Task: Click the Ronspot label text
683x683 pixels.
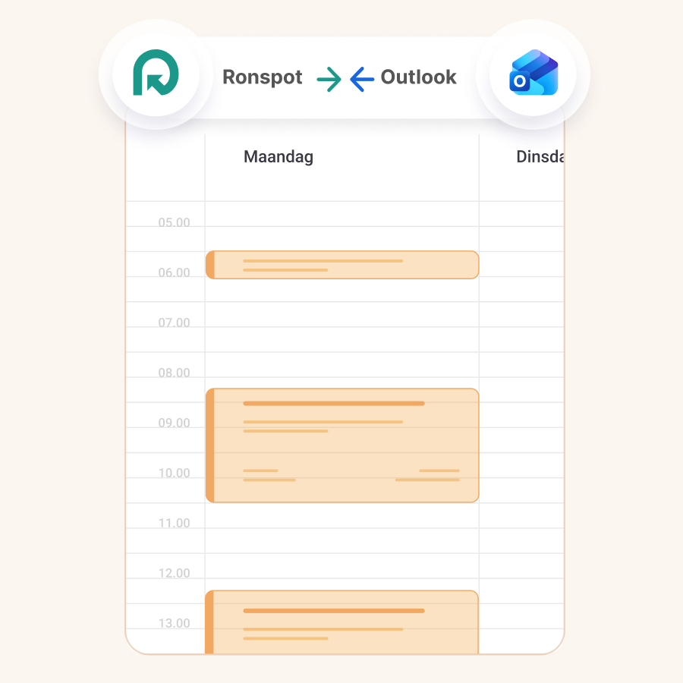Action: click(x=263, y=77)
